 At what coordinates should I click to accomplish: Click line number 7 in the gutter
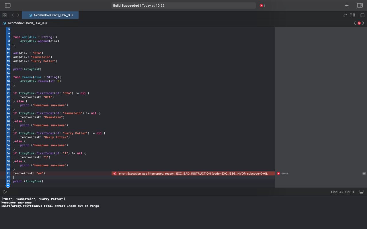click(9, 37)
